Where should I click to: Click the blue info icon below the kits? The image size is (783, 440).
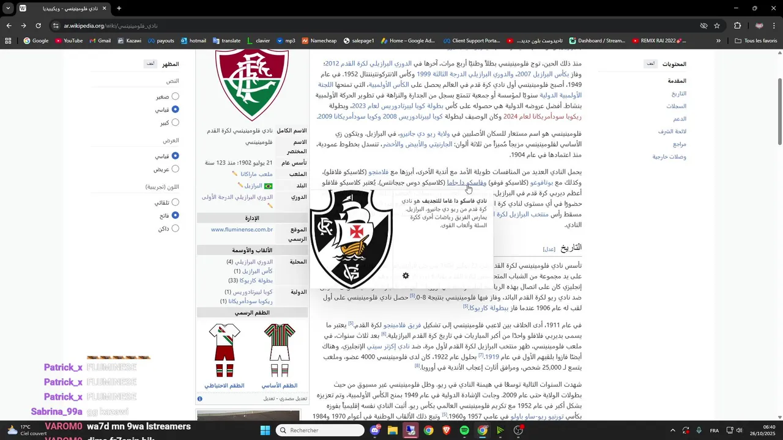[200, 399]
